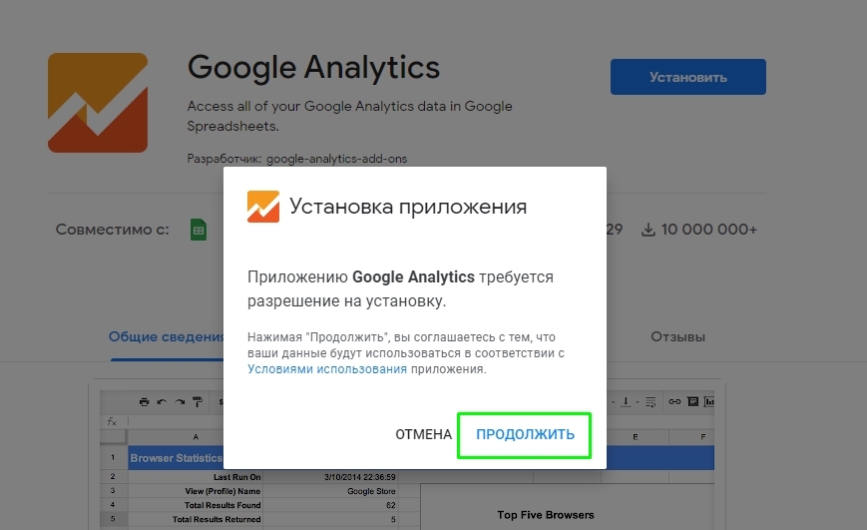Switch to the Отзывы tab
Viewport: 867px width, 530px height.
click(x=677, y=337)
